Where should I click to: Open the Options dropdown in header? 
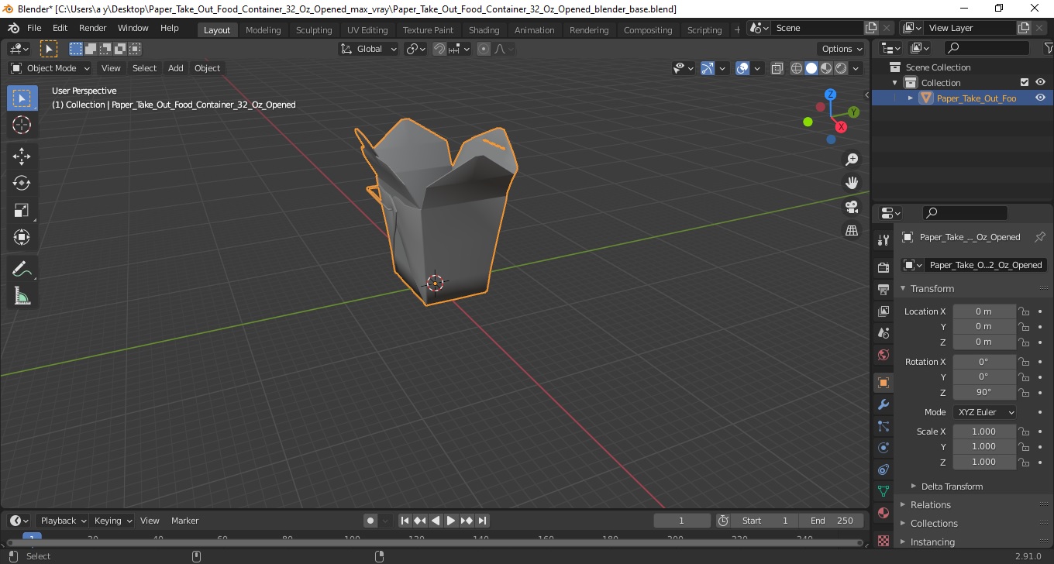842,49
